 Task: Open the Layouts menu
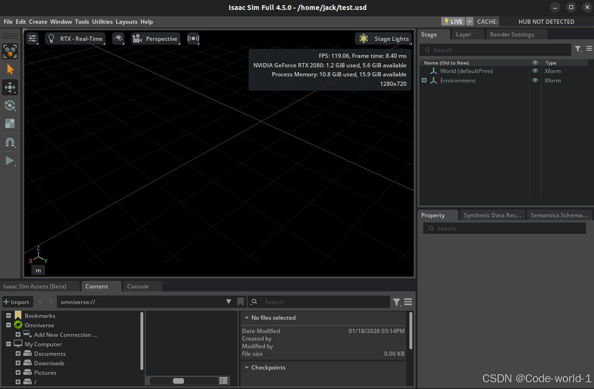tap(127, 21)
